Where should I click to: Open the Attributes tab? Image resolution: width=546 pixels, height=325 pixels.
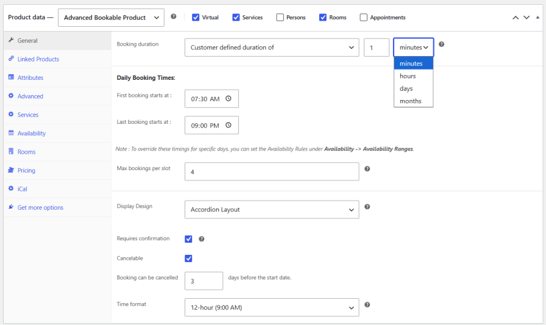(x=57, y=77)
